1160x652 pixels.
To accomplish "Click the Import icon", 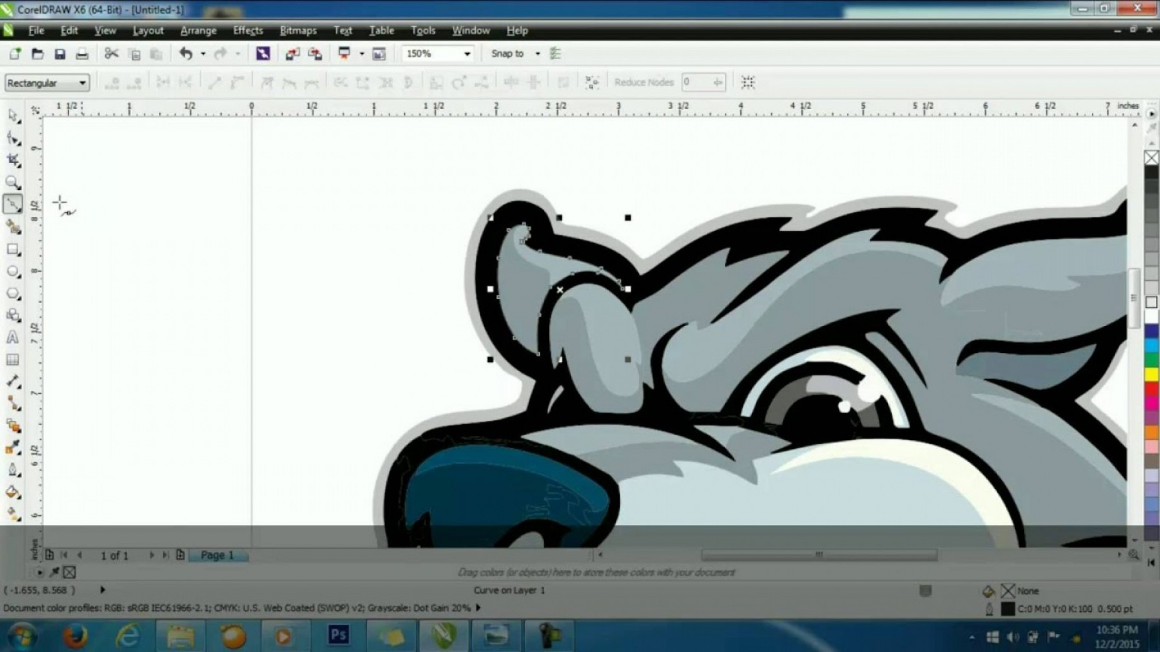I will click(293, 54).
